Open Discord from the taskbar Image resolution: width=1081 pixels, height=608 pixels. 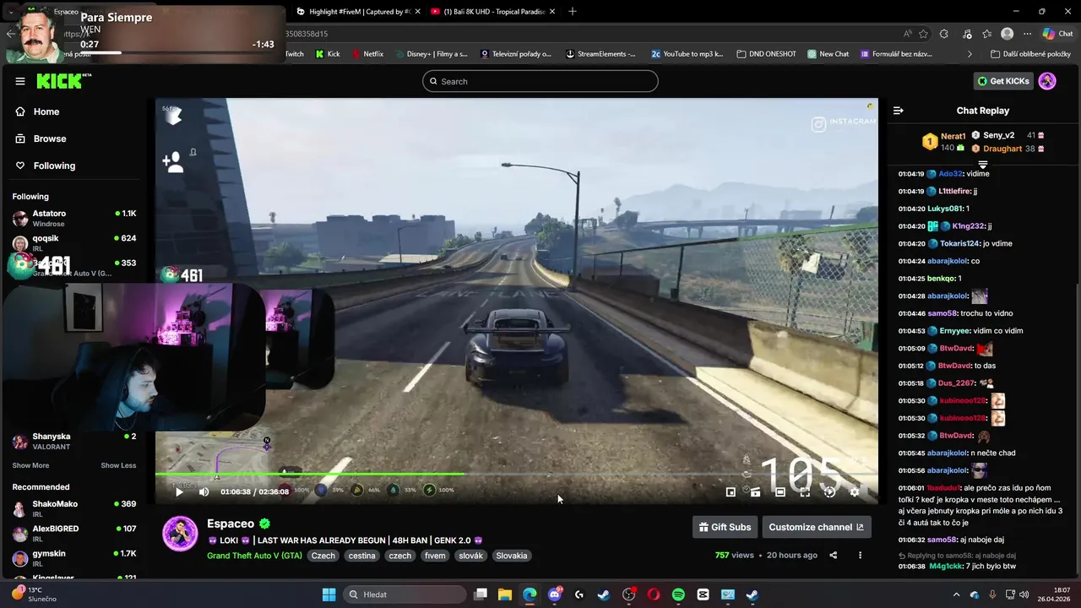point(555,594)
